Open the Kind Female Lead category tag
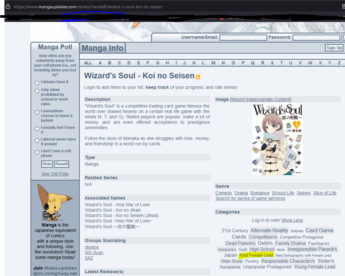 pos(256,255)
